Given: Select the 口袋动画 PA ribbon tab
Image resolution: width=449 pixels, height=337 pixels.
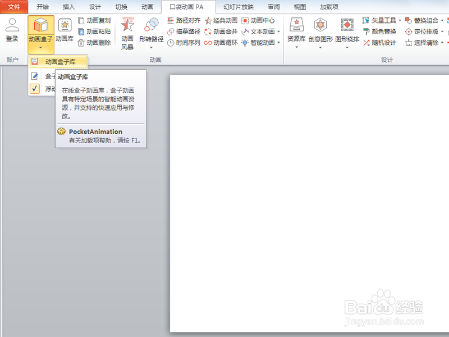Looking at the screenshot, I should (x=188, y=7).
